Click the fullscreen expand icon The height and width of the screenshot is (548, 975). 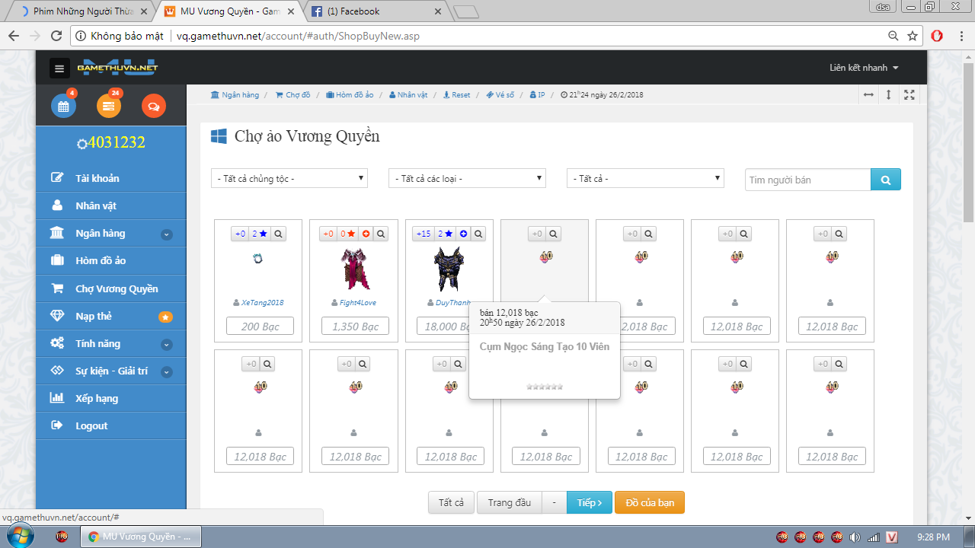coord(909,95)
